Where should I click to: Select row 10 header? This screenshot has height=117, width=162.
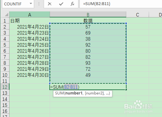pos(5,75)
